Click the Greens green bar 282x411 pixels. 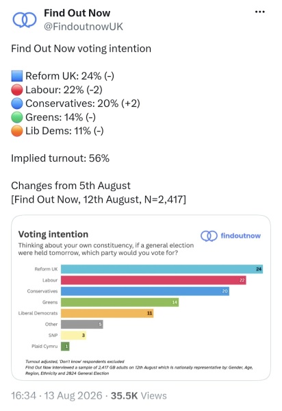(120, 302)
